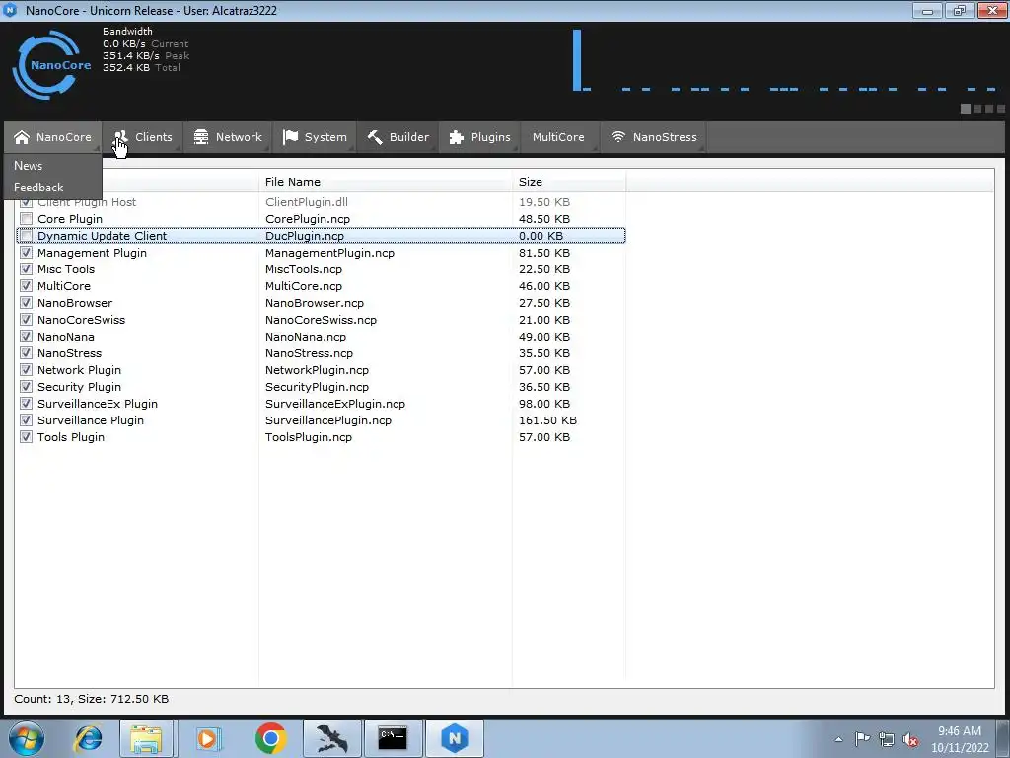Click the 161.50 KB size value

pyautogui.click(x=547, y=420)
